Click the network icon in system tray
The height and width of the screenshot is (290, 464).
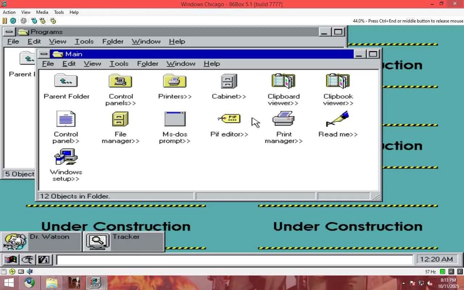(421, 283)
